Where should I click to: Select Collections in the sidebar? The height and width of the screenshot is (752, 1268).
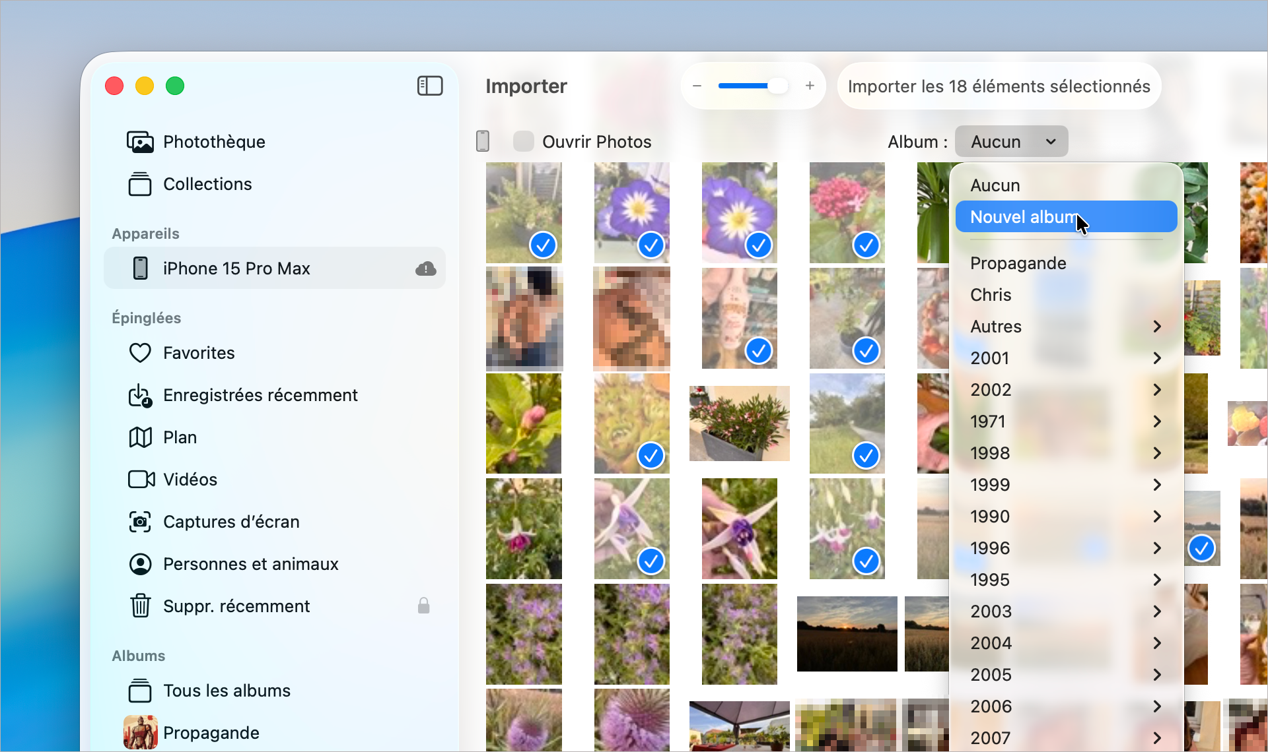pyautogui.click(x=207, y=184)
